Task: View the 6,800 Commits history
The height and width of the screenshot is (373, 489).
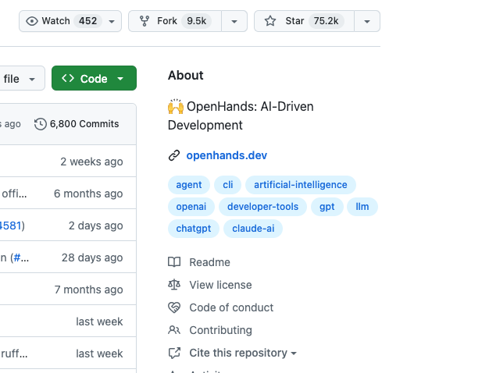Action: coord(77,124)
